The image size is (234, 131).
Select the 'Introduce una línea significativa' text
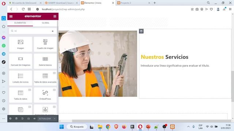point(175,65)
